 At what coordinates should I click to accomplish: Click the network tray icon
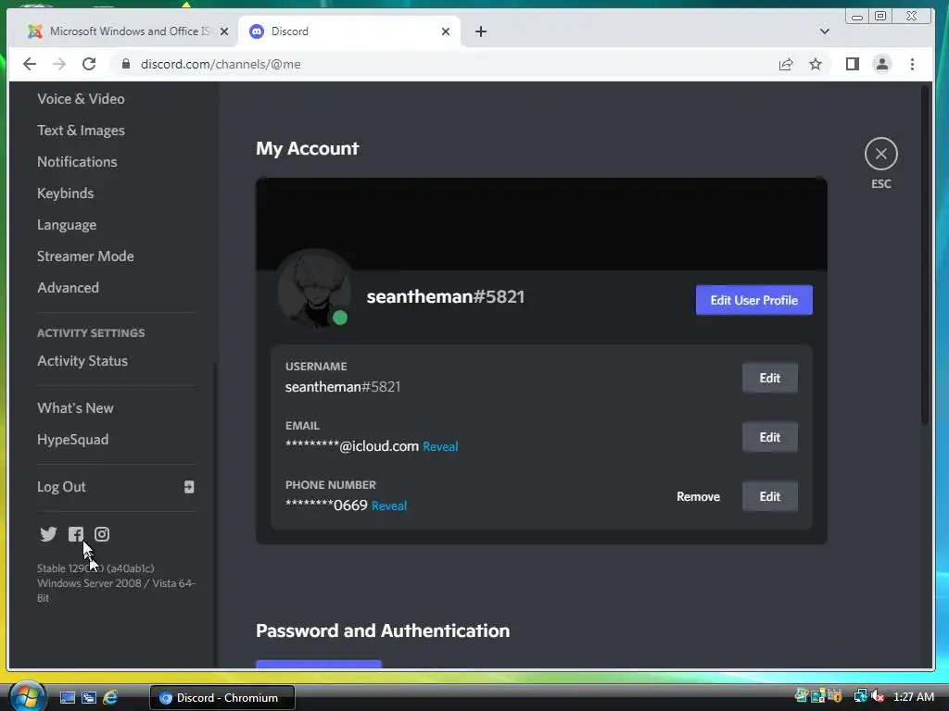(860, 696)
